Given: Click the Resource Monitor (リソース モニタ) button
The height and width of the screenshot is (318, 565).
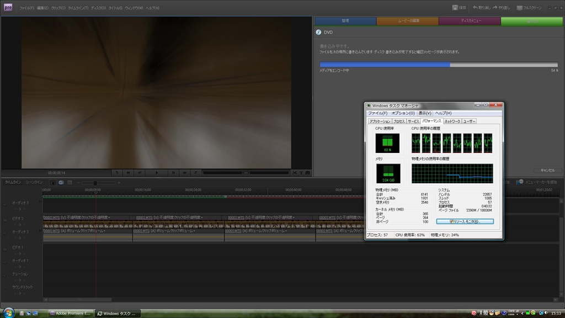Looking at the screenshot, I should (465, 221).
